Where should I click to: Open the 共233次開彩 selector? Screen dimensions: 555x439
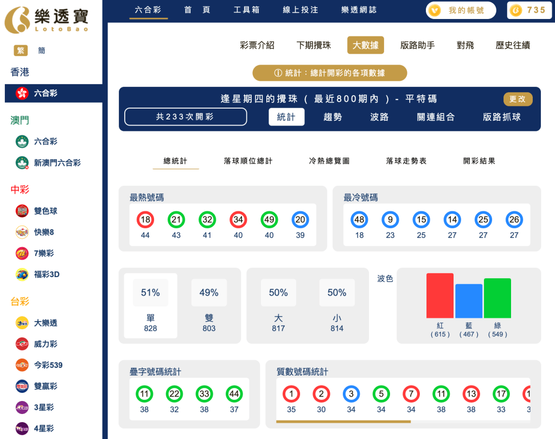(x=185, y=117)
